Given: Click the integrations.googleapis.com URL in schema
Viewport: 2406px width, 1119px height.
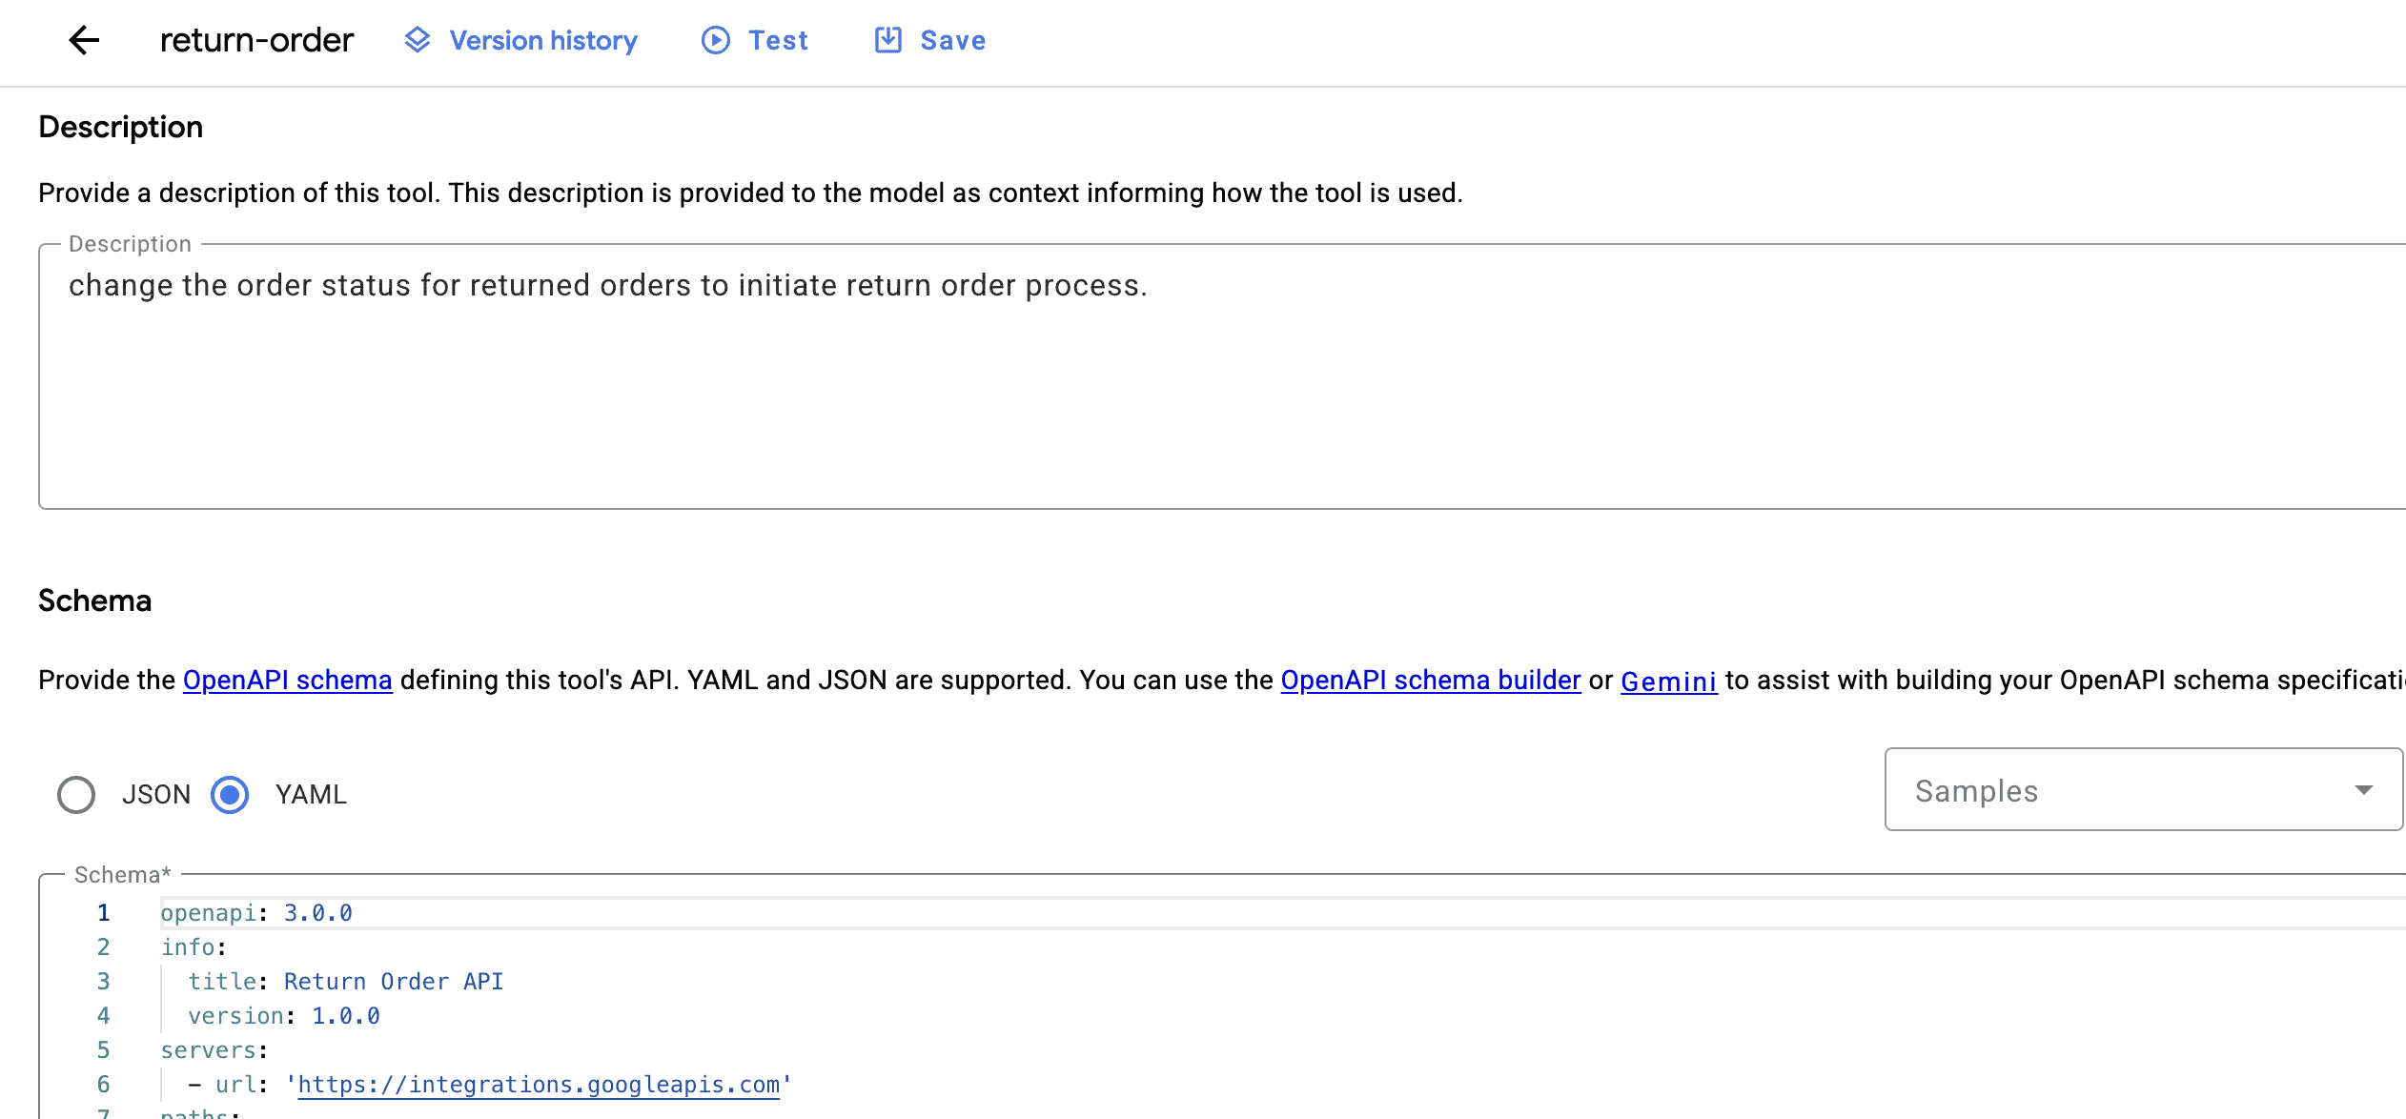Looking at the screenshot, I should point(539,1085).
